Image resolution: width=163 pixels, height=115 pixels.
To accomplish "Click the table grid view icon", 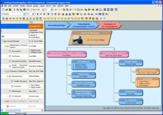I will 105,10.
